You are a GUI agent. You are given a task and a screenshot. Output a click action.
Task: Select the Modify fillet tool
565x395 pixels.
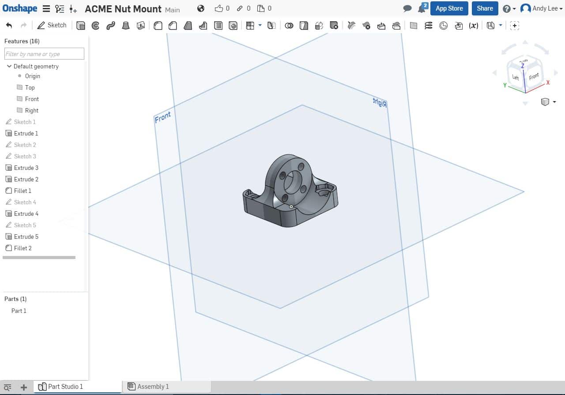pos(351,26)
